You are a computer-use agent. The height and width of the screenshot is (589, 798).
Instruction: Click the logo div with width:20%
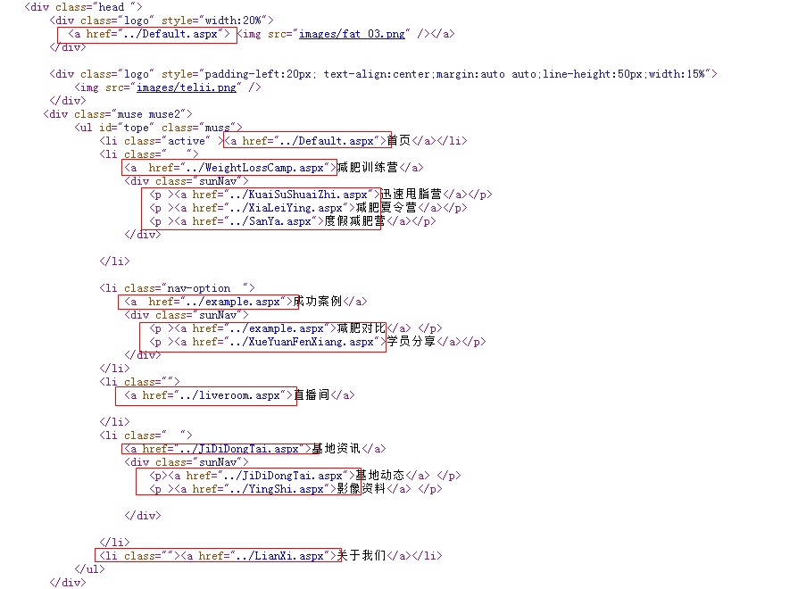tap(162, 21)
